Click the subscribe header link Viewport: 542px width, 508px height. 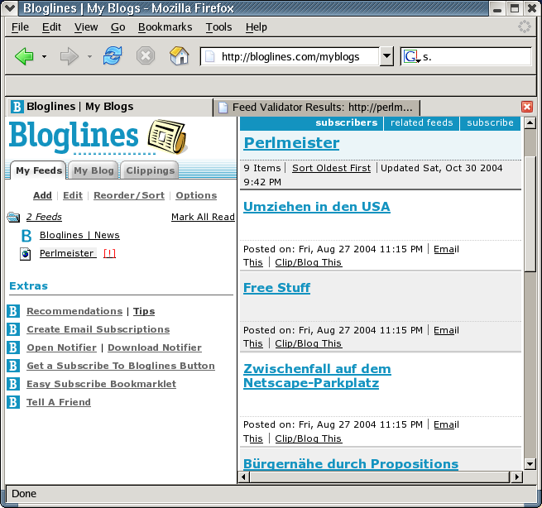click(490, 122)
